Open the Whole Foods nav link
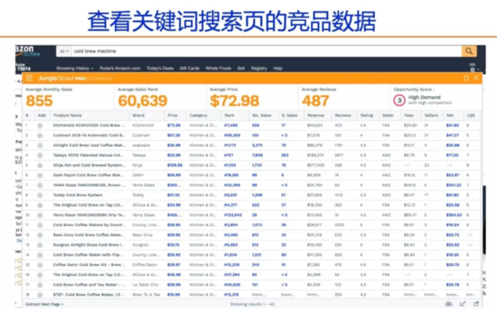The width and height of the screenshot is (497, 309). [218, 68]
